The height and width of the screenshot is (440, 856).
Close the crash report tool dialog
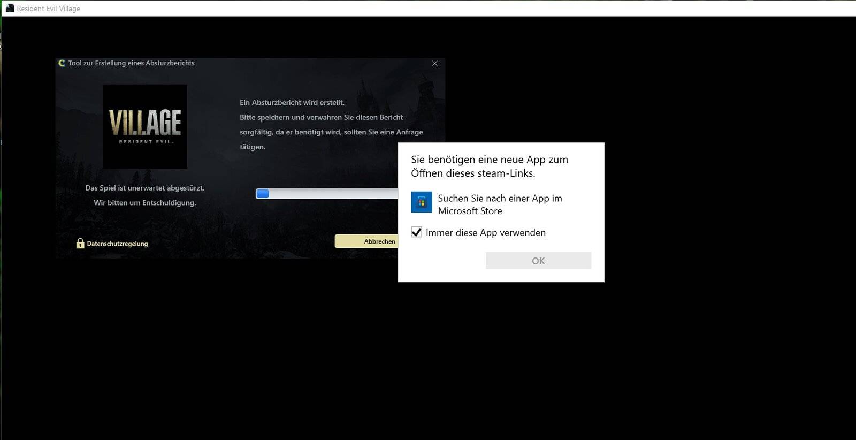(434, 63)
